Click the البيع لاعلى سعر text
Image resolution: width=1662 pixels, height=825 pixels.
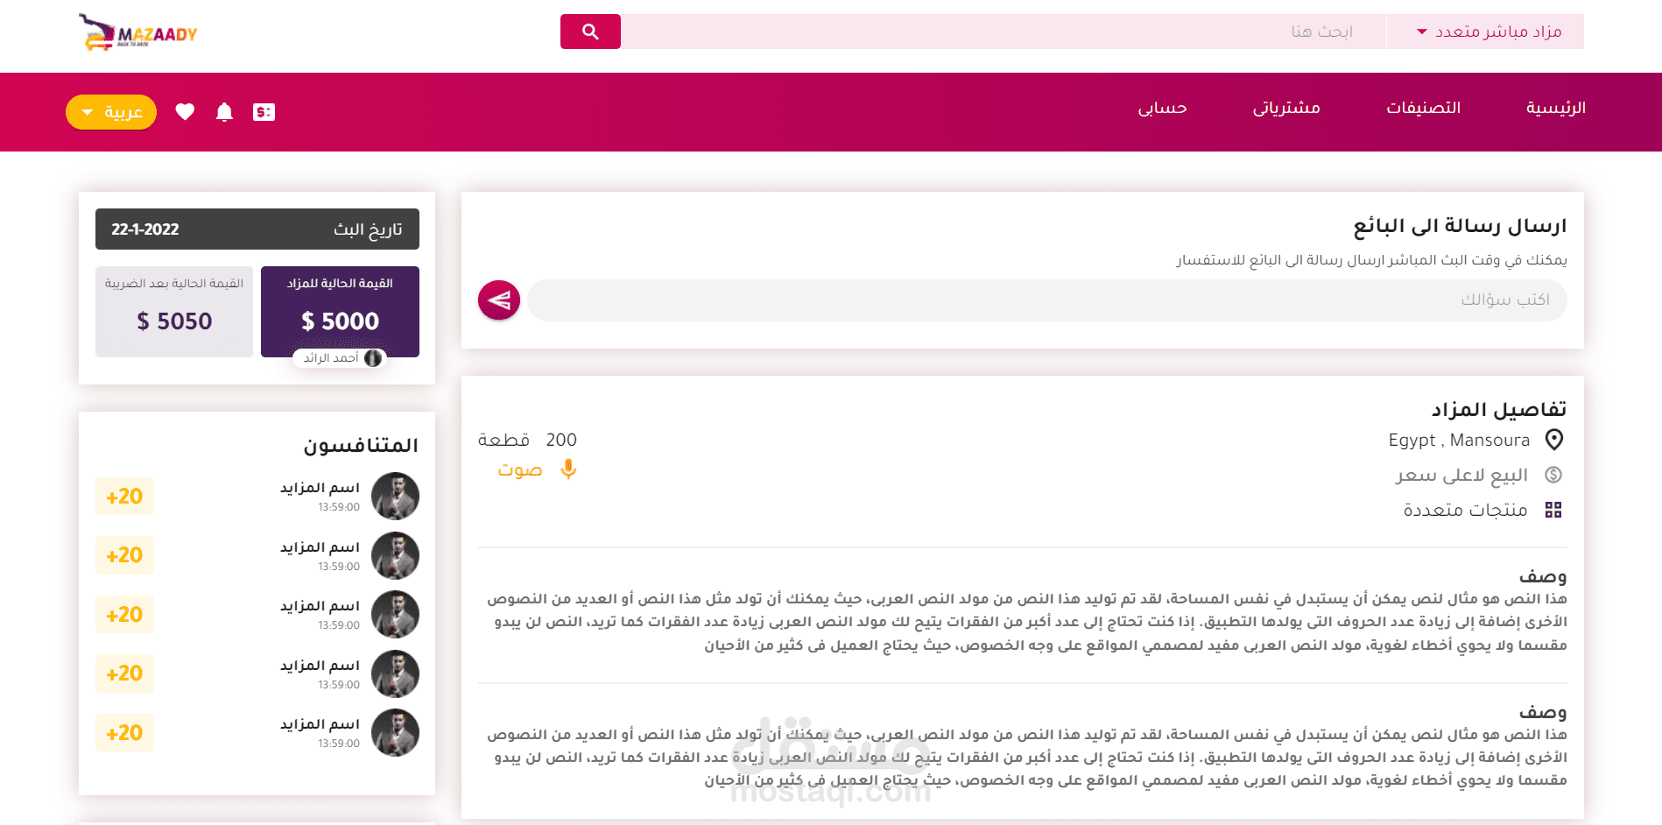(x=1461, y=475)
